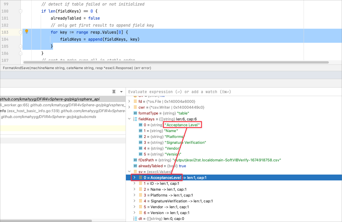Expand the 3 = Platforms entry
This screenshot has height=222, width=342.
[x=134, y=195]
